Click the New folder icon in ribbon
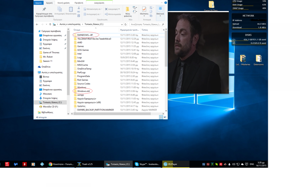This screenshot has width=300, height=187. 127,9
